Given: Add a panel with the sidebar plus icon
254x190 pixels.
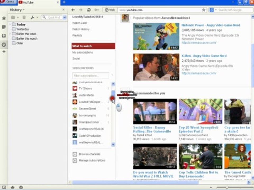Looking at the screenshot, I should [4, 52].
